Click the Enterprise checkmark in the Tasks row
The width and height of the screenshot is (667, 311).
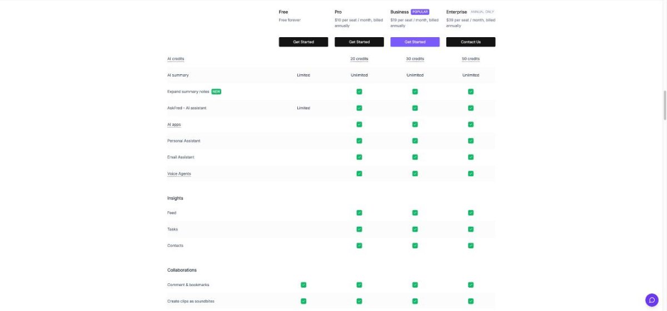pyautogui.click(x=470, y=229)
